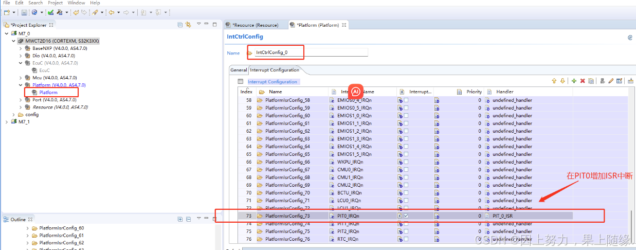Click table columns configuration icon
Viewport: 636px width, 250px height.
point(619,81)
